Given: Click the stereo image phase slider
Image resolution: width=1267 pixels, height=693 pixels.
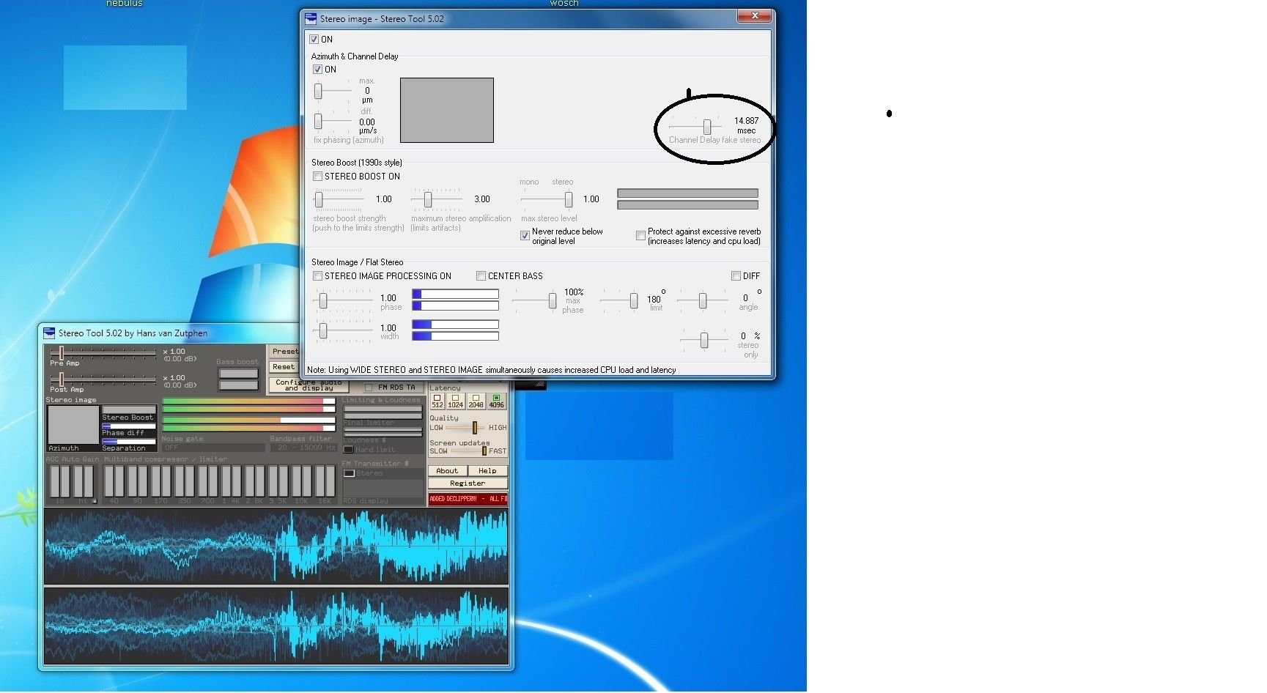Looking at the screenshot, I should tap(343, 300).
